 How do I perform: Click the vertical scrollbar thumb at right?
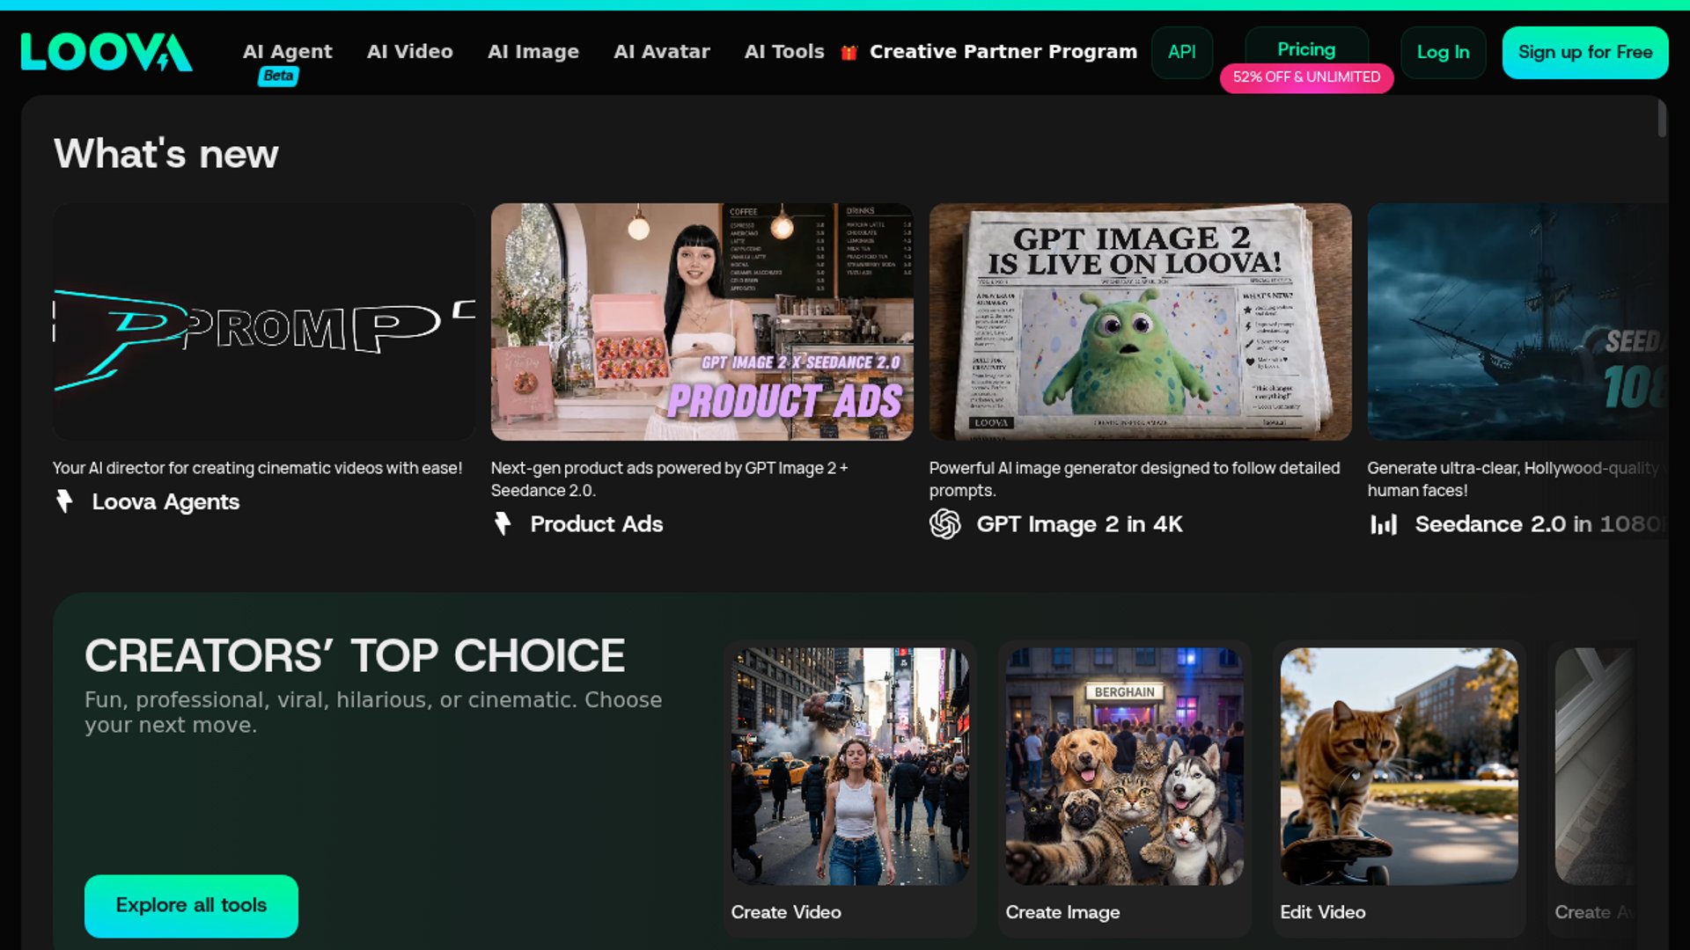pos(1662,119)
